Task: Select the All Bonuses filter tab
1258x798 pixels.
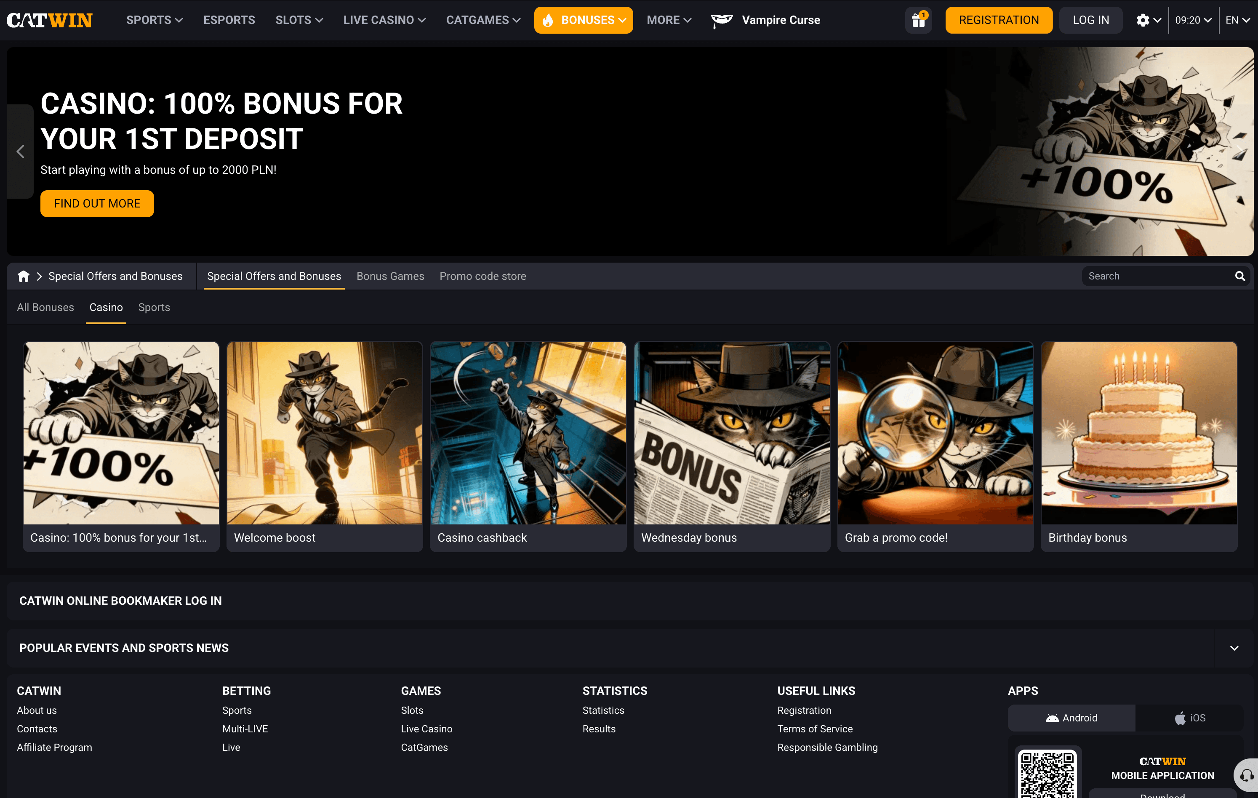Action: pyautogui.click(x=45, y=307)
